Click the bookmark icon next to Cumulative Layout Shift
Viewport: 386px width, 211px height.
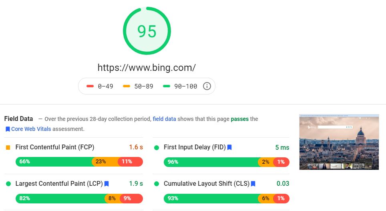tap(253, 184)
